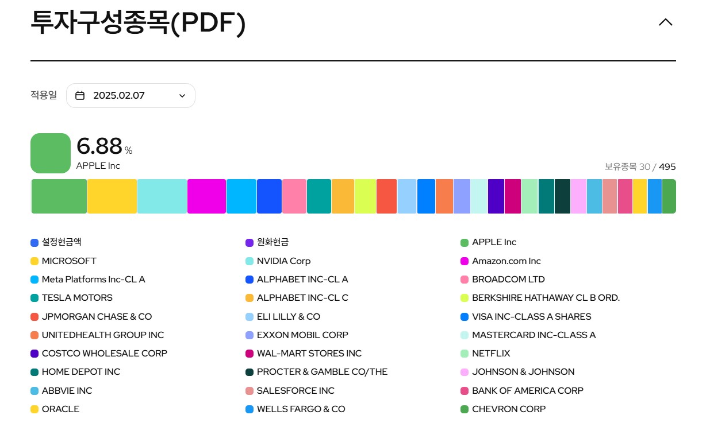Click the salmon dot beside SALESFORCE INC
Image resolution: width=710 pixels, height=442 pixels.
point(250,391)
